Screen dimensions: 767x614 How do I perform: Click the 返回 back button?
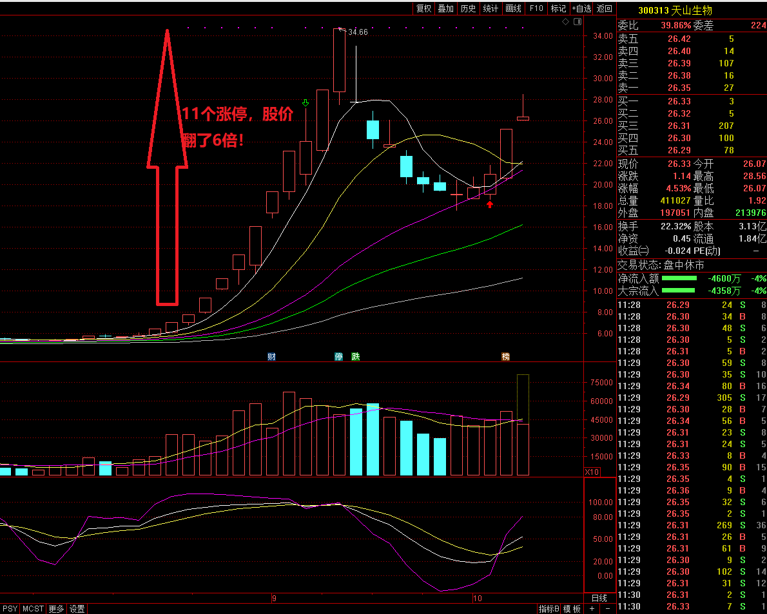pos(605,8)
